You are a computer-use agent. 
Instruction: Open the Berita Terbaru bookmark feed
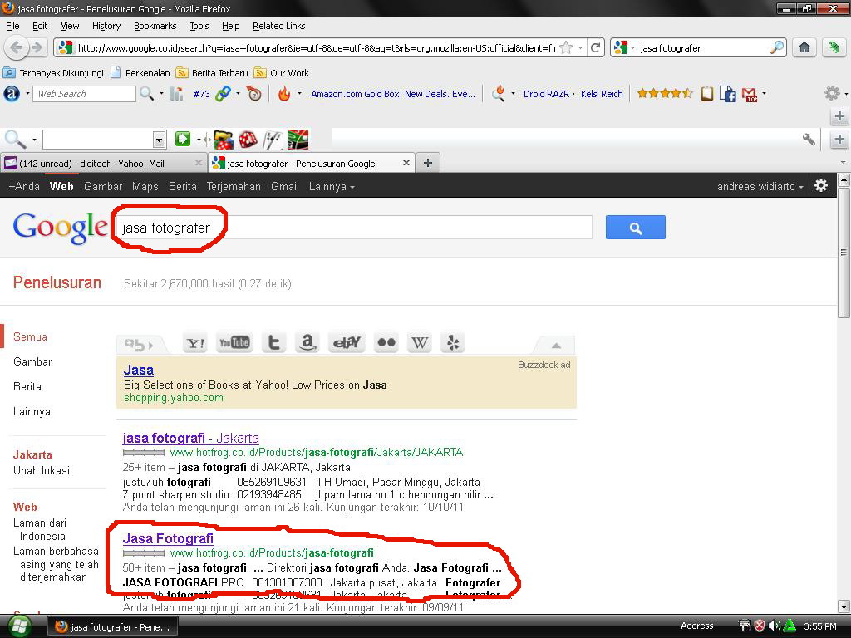pyautogui.click(x=212, y=73)
